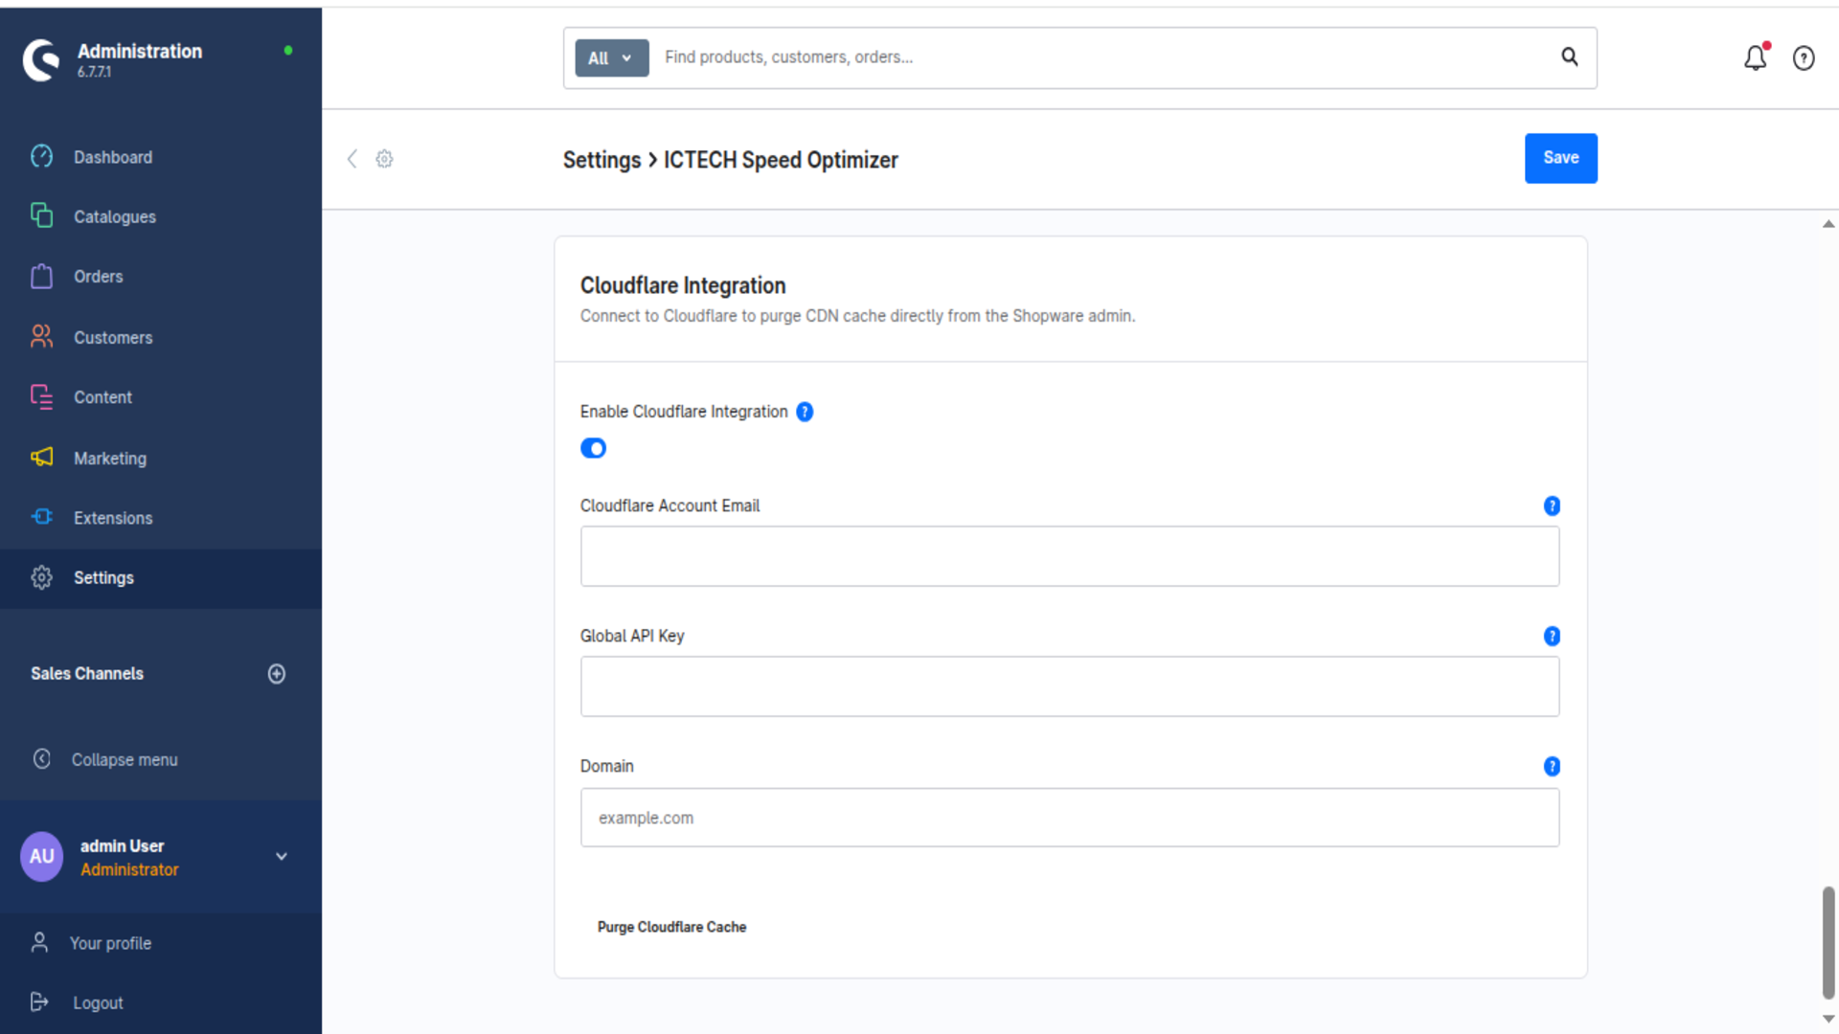Screen dimensions: 1839x1034
Task: Save the Speed Optimizer settings
Action: pyautogui.click(x=1560, y=158)
